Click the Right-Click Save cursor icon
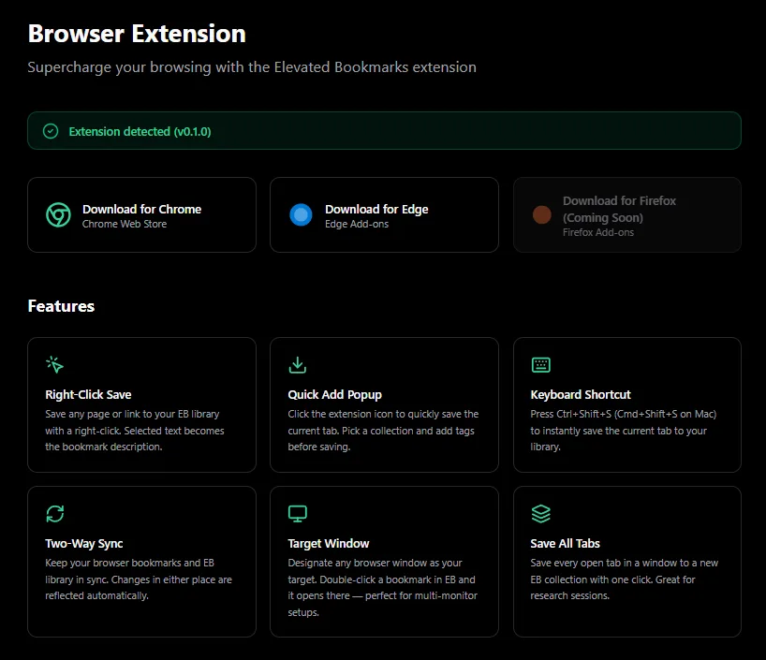 click(54, 364)
